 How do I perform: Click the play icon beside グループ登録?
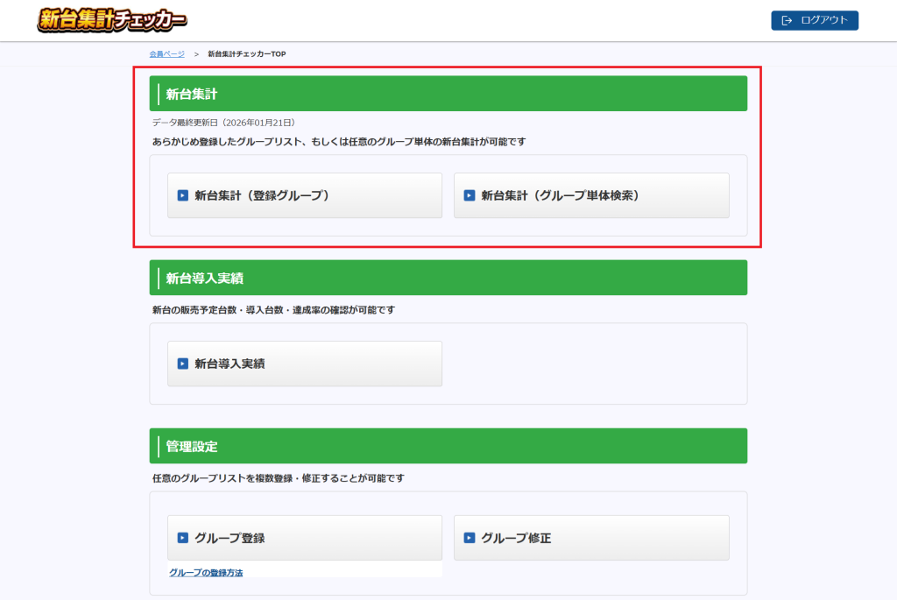click(x=183, y=538)
